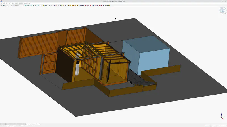The height and width of the screenshot is (127, 227).
Task: Select the Thickness tool
Action: click(x=101, y=5)
